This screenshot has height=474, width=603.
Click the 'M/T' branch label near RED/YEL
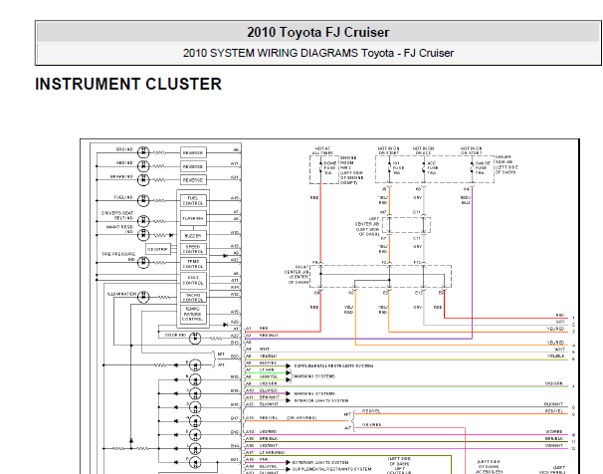(347, 414)
